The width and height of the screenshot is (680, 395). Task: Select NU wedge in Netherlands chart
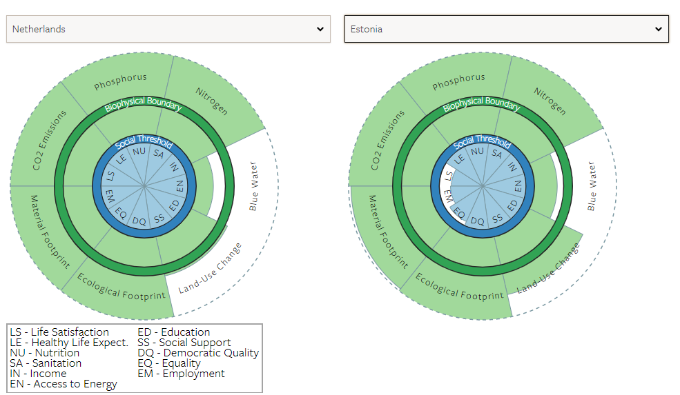point(139,151)
